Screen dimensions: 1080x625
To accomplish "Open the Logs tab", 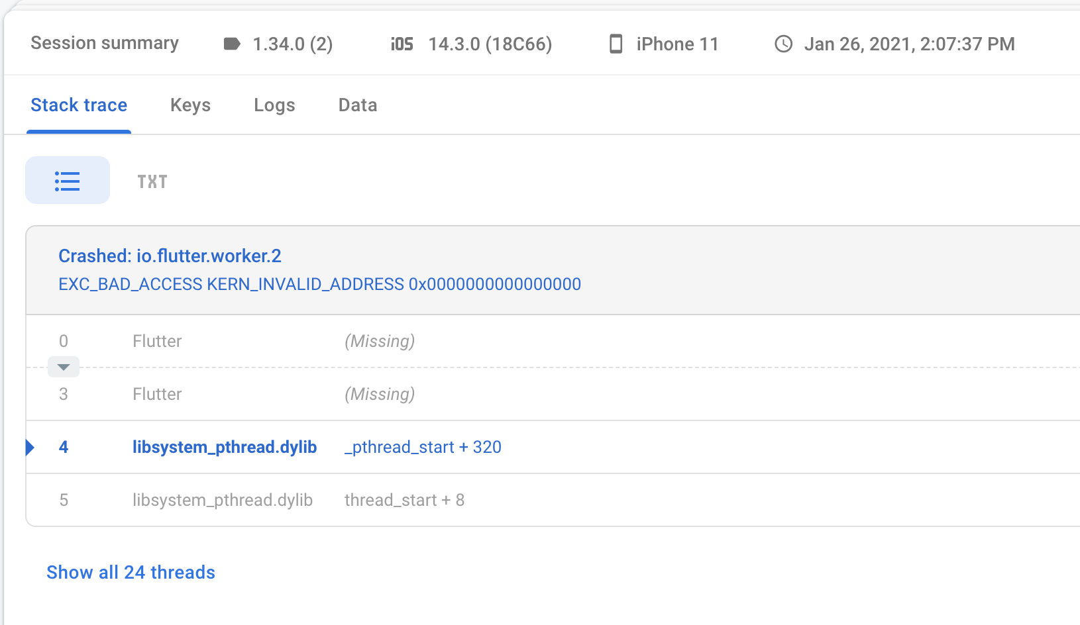I will pos(274,105).
